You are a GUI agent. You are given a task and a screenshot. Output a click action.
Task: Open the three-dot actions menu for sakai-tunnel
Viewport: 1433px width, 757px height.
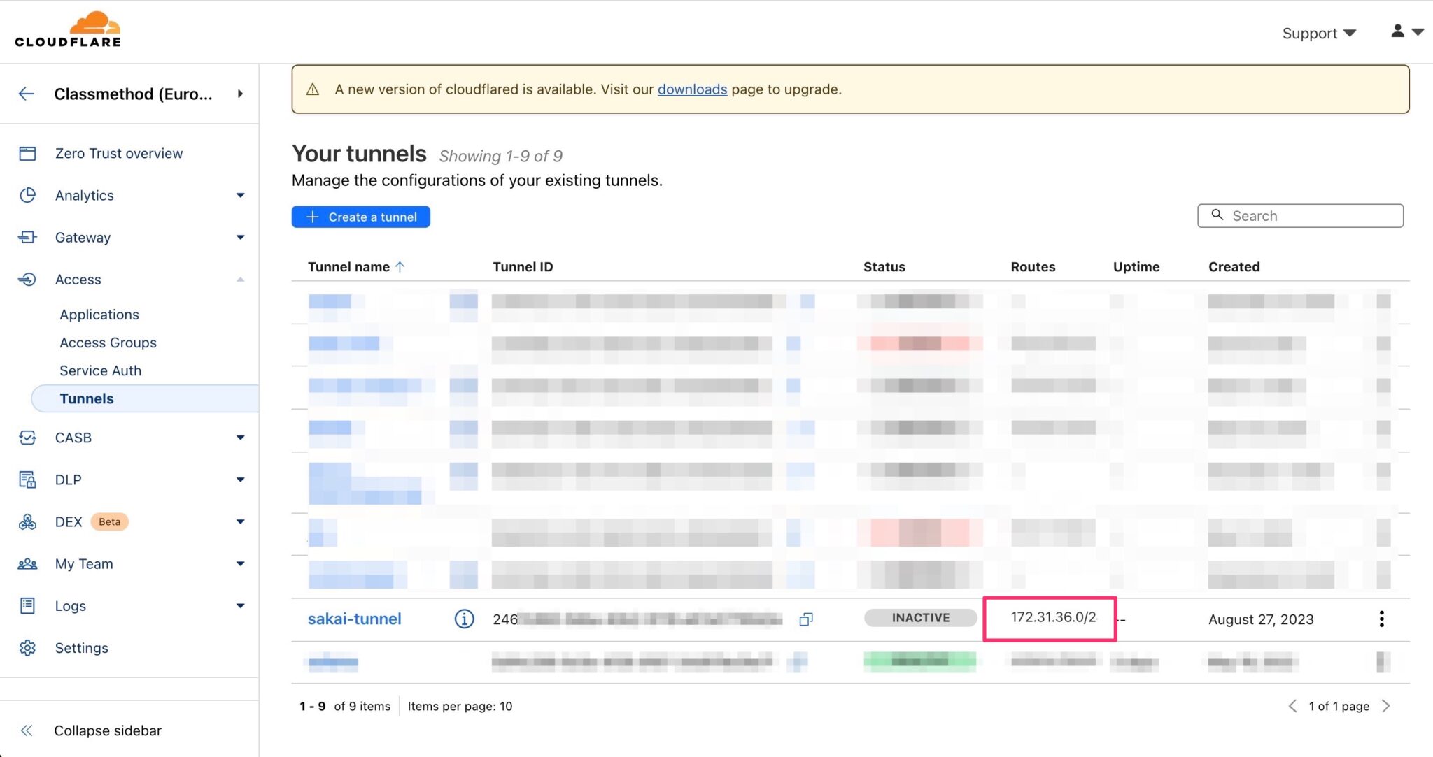coord(1382,619)
